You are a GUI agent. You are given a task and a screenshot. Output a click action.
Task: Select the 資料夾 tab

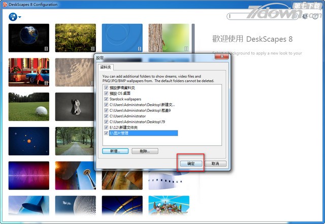pyautogui.click(x=106, y=67)
